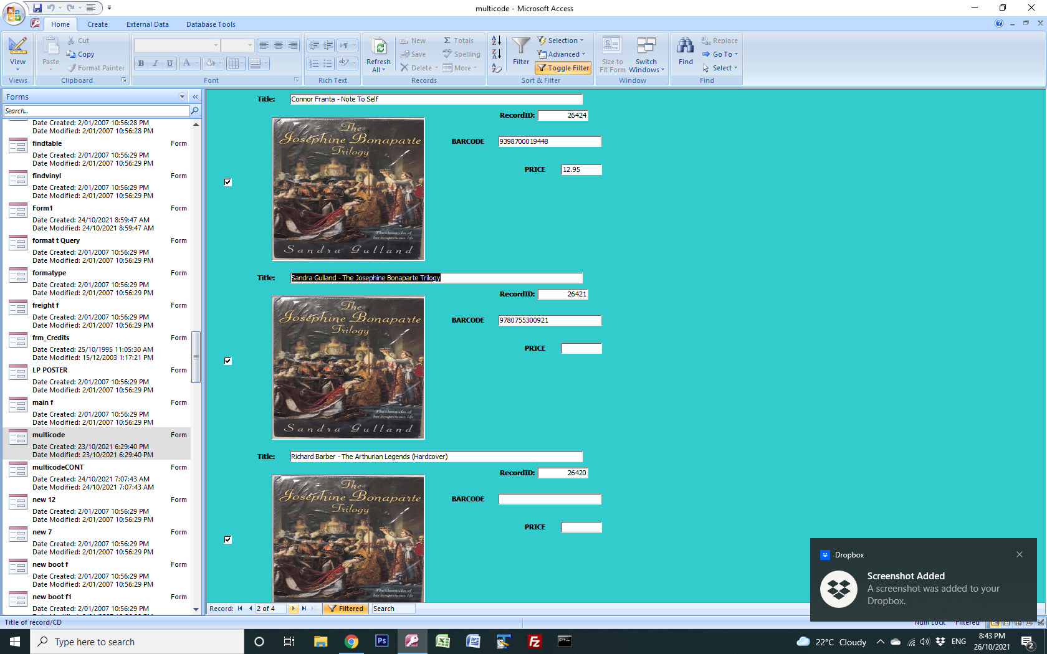Click the More records button
This screenshot has width=1047, height=654.
(x=460, y=68)
